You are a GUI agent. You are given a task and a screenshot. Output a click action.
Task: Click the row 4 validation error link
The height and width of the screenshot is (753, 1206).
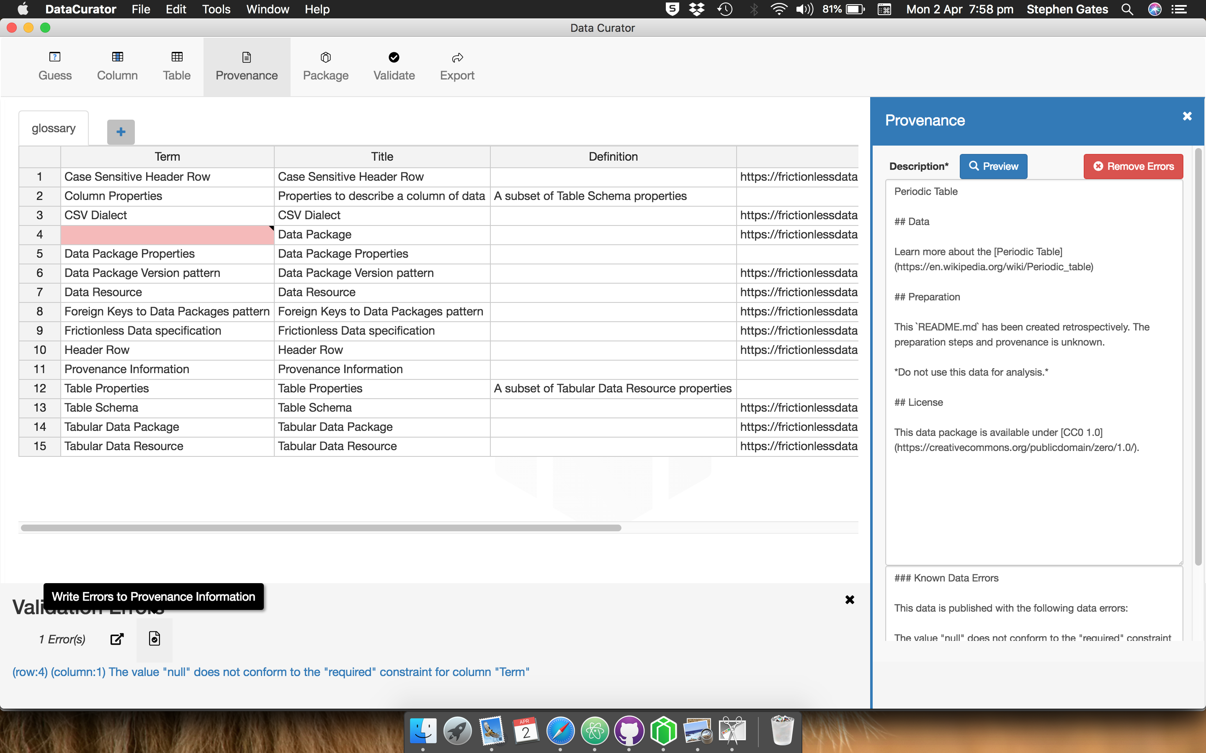tap(271, 672)
